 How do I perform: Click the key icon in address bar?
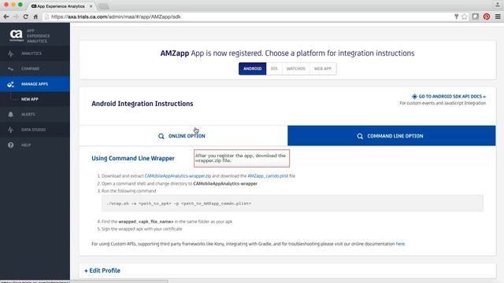coord(456,17)
